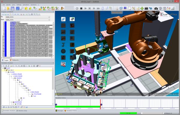Switch to the Machine setup tab

point(22,111)
